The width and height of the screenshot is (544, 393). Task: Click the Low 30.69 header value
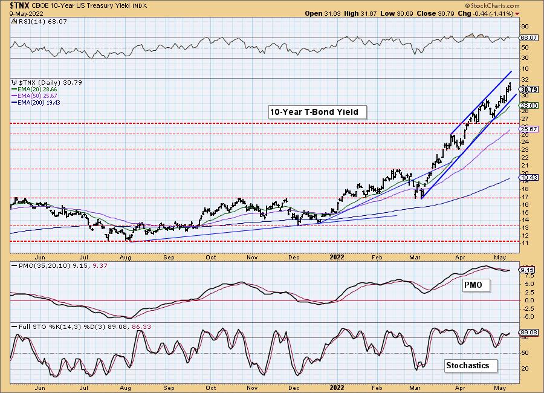pyautogui.click(x=397, y=13)
